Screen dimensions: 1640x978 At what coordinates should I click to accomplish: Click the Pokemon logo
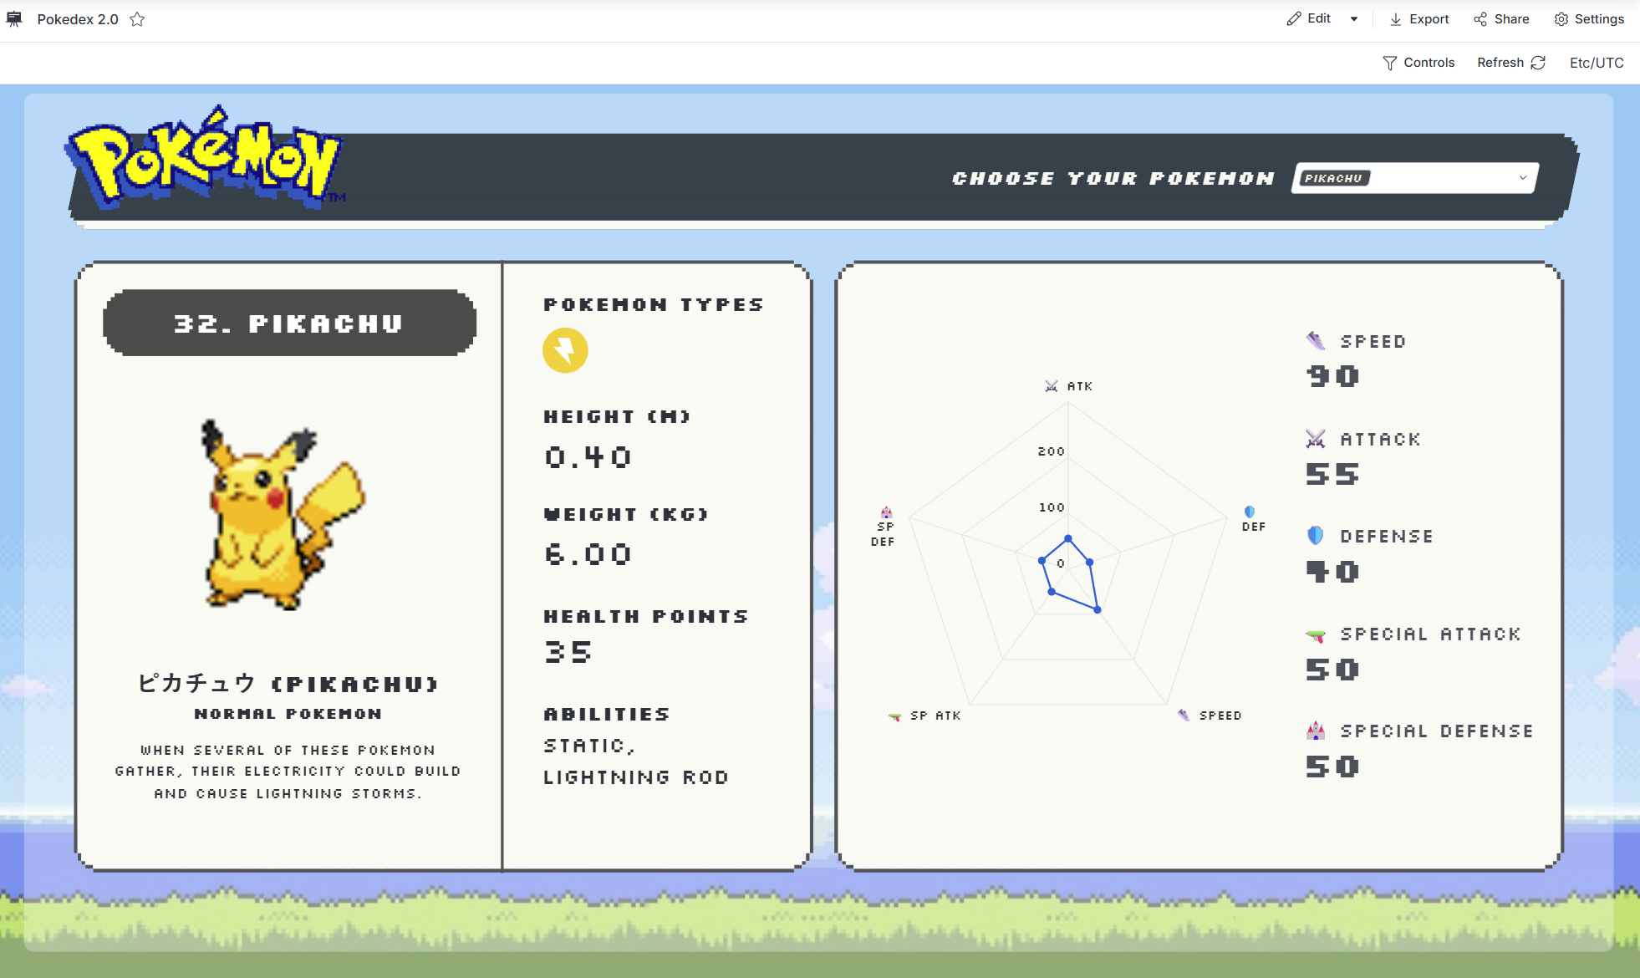coord(205,159)
